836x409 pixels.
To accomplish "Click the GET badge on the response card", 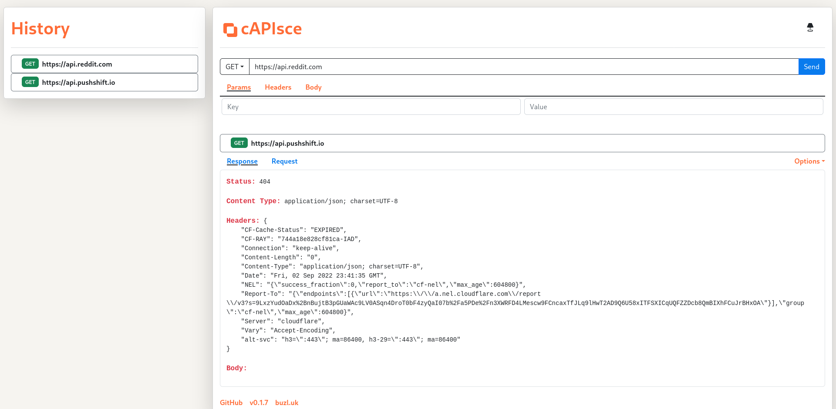I will point(239,143).
